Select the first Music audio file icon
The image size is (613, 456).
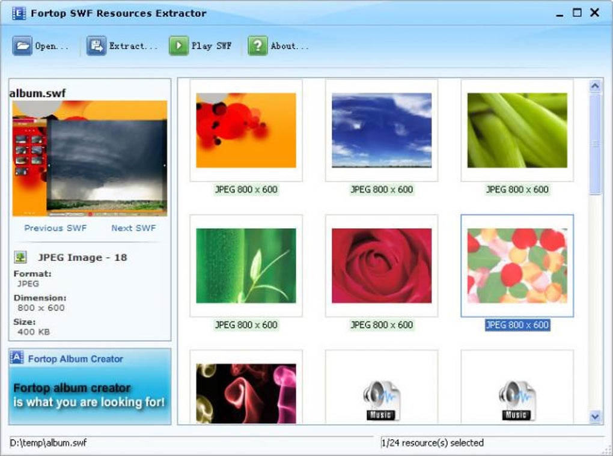[x=381, y=401]
